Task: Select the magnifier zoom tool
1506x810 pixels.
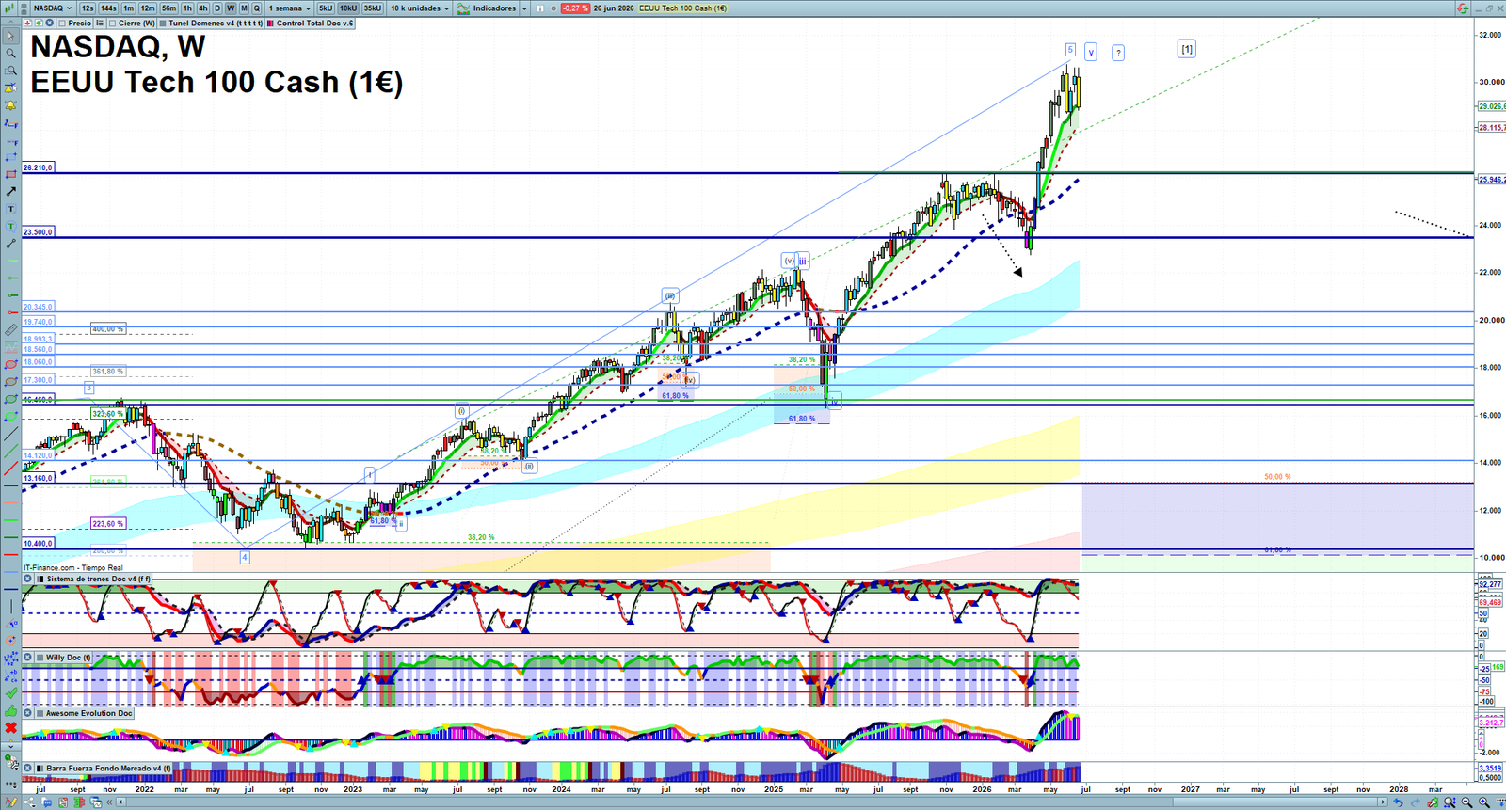Action: [10, 53]
